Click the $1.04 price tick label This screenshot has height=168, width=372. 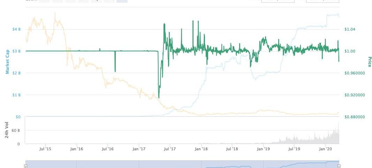(x=350, y=29)
